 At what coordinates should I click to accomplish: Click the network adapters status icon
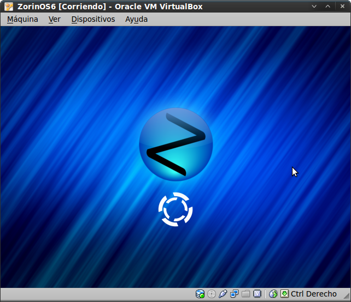[235, 294]
